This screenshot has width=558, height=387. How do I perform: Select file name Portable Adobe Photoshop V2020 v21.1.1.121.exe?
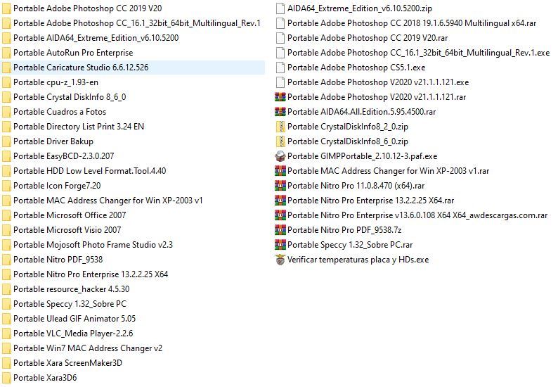(x=378, y=82)
